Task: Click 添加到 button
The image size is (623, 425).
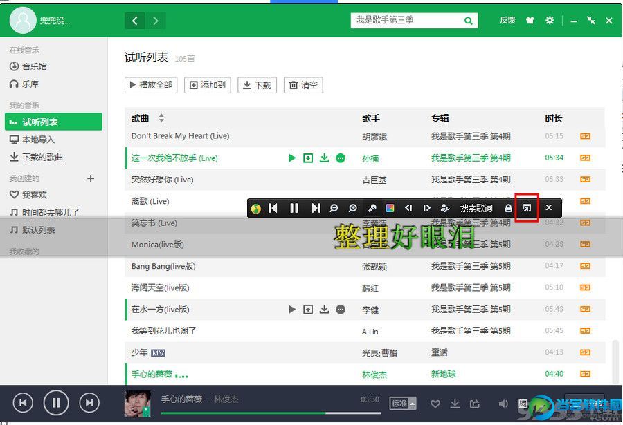Action: pos(208,85)
